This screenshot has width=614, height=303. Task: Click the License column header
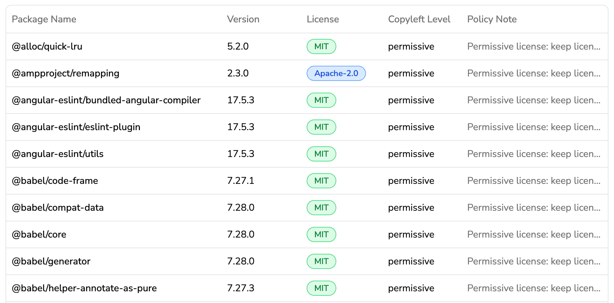click(x=323, y=19)
